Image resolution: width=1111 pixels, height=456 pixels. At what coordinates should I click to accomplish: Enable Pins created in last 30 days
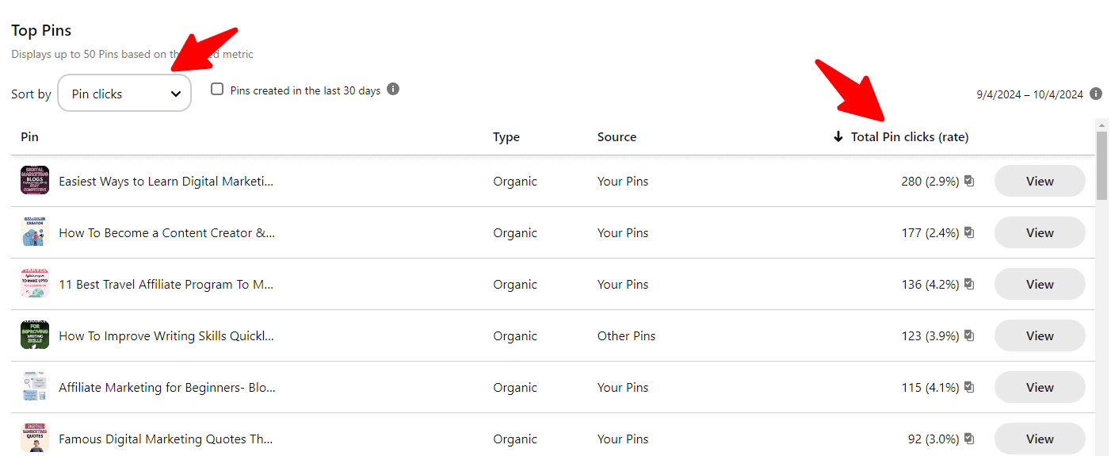click(x=217, y=90)
